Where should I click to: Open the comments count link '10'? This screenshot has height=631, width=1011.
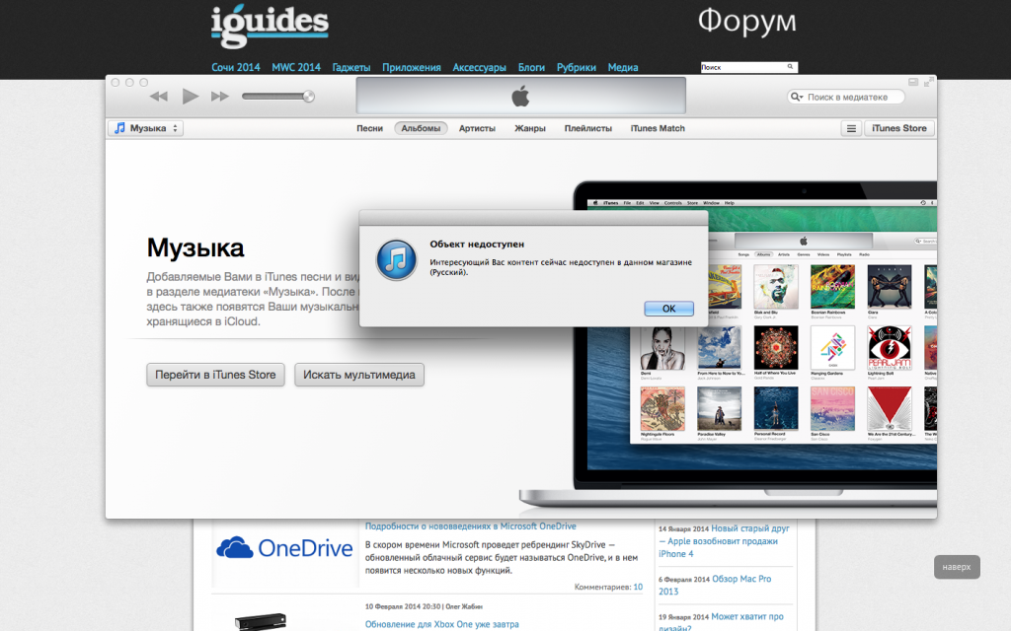(638, 587)
